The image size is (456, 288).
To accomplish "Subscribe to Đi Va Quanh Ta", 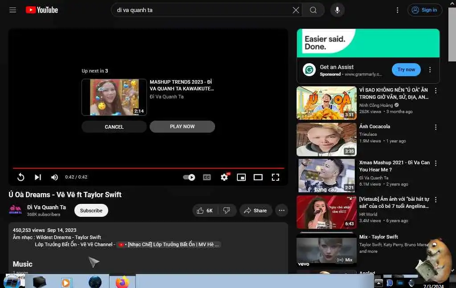I will point(91,211).
